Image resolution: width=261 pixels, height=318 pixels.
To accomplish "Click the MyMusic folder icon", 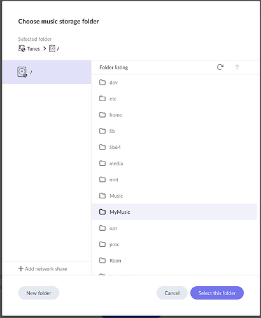I will tap(102, 212).
